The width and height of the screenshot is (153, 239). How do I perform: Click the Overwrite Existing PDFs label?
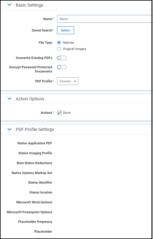(x=34, y=58)
